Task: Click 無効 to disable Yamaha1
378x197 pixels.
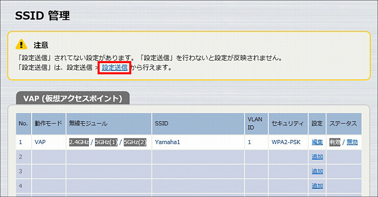Action: point(352,142)
